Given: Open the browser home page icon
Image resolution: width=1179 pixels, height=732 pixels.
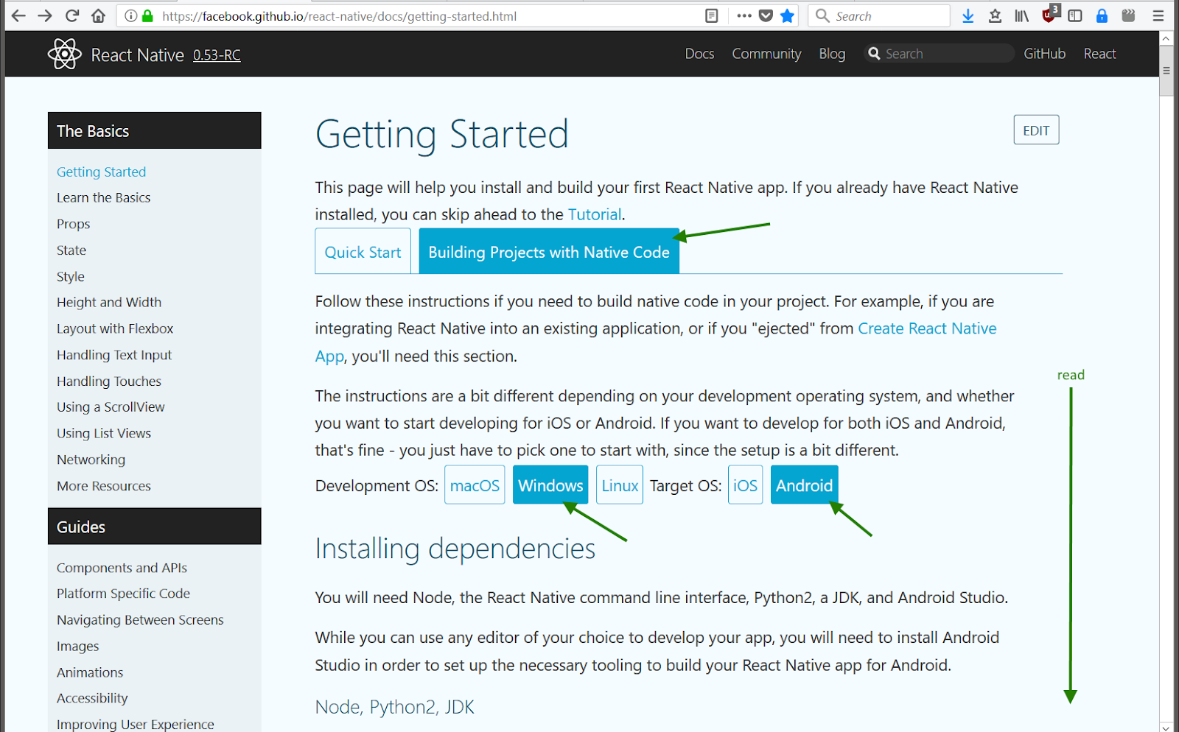Looking at the screenshot, I should 98,15.
